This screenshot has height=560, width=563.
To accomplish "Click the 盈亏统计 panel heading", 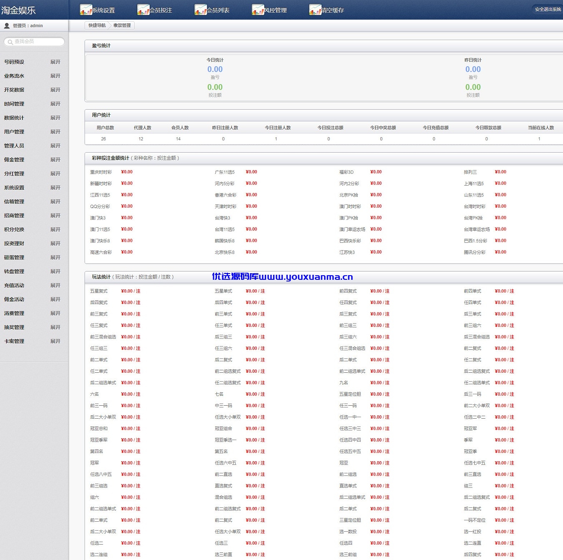I will point(101,46).
